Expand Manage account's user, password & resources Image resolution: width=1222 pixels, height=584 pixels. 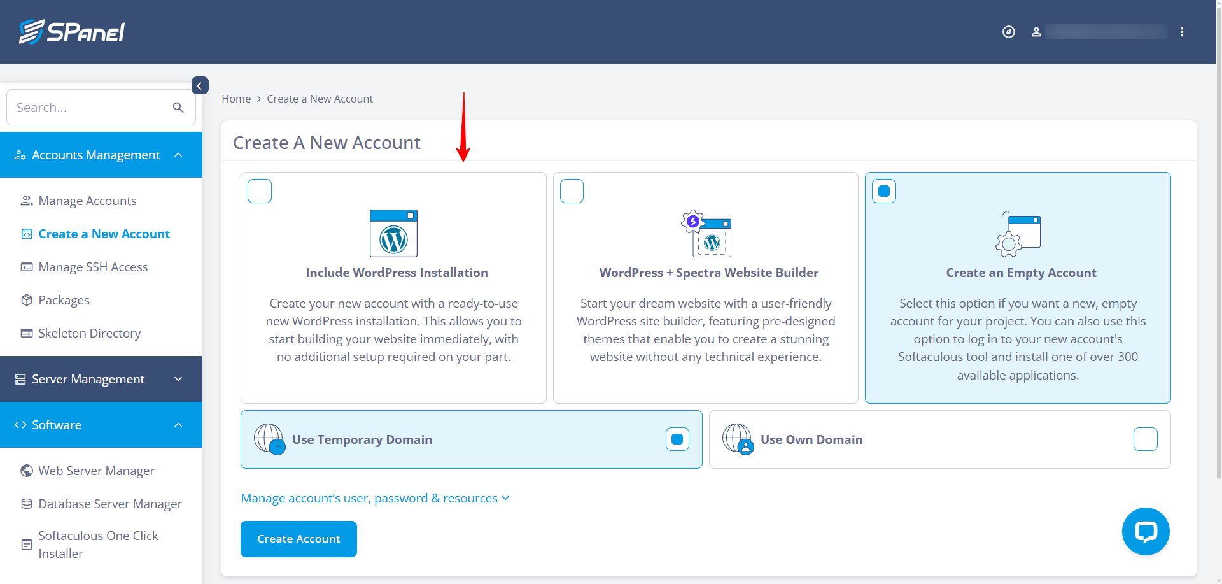point(375,498)
